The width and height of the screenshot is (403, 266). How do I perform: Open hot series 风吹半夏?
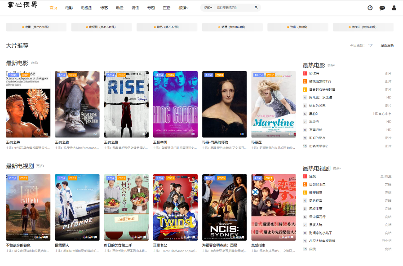click(x=315, y=208)
